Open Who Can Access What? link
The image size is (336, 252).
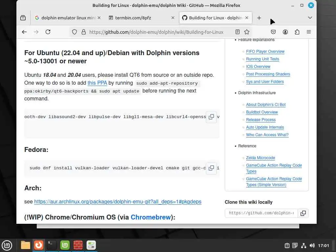click(x=267, y=135)
